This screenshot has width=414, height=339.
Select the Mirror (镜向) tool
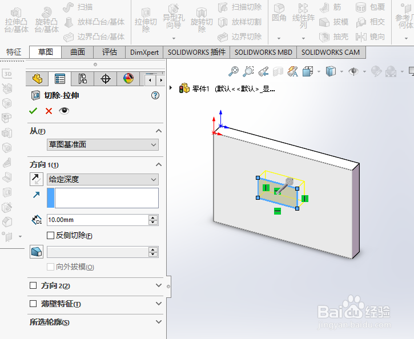tap(370, 37)
